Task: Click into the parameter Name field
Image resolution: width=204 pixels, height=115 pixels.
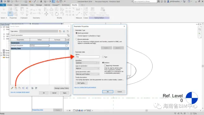Action: (x=87, y=57)
